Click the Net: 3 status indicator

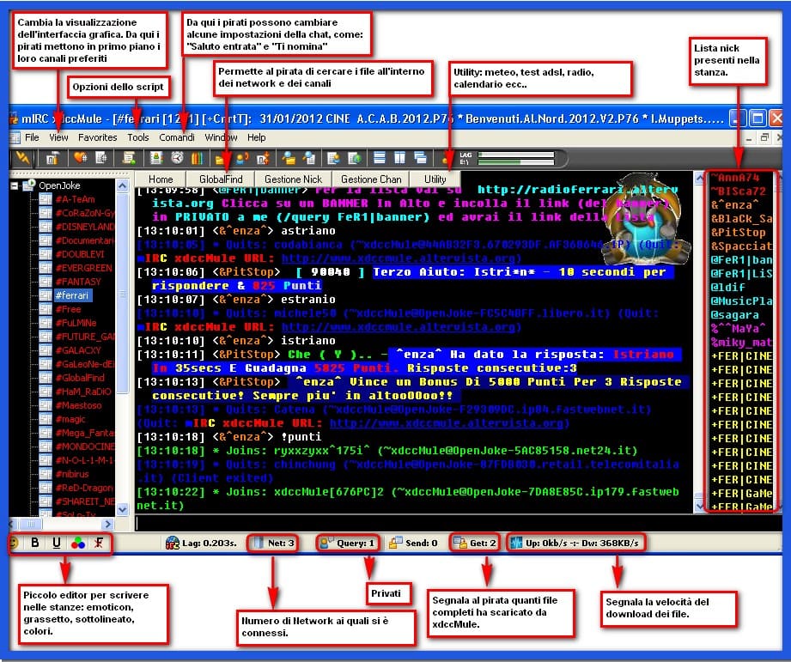coord(272,543)
